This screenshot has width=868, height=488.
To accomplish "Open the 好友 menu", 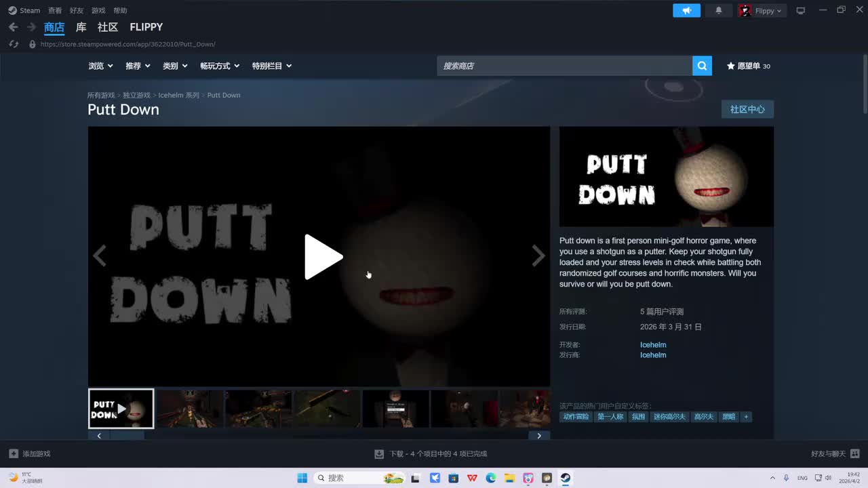I will [x=77, y=10].
